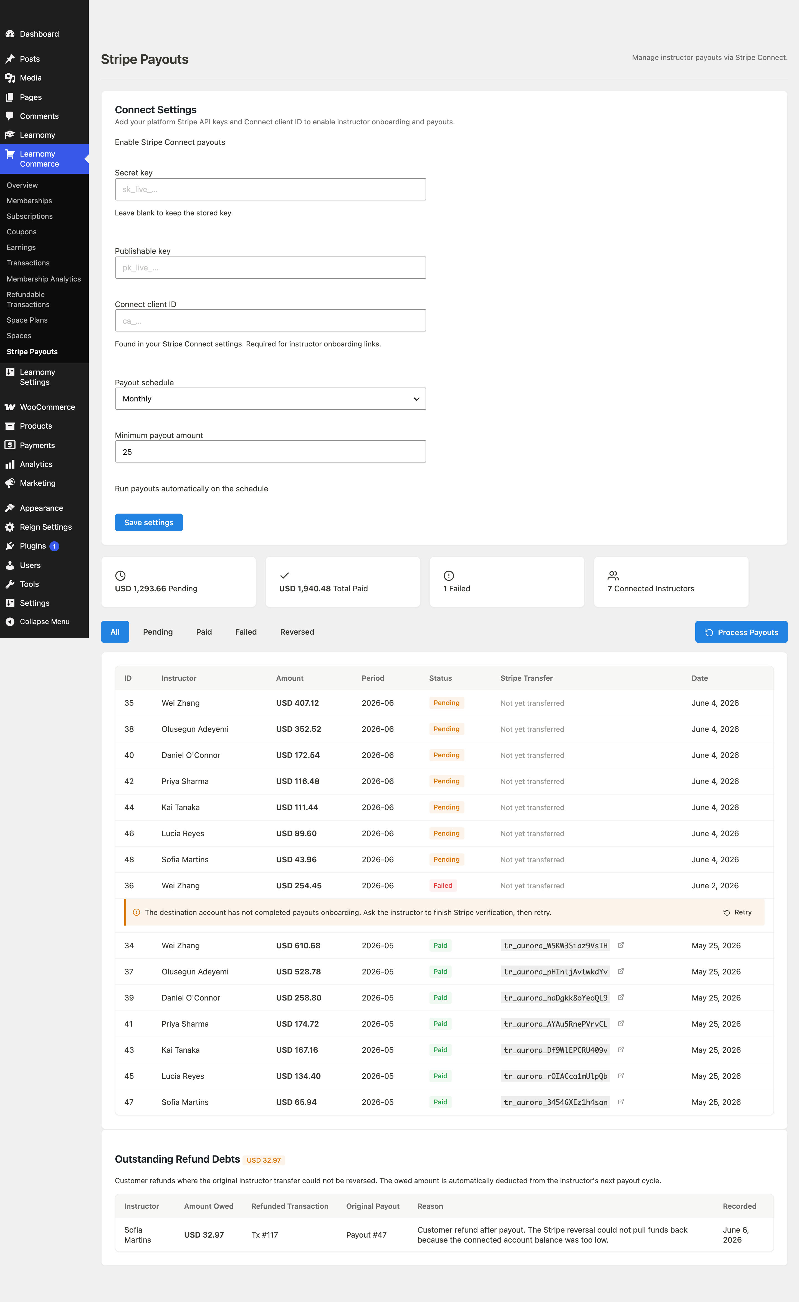
Task: Click the Save settings button
Action: (149, 522)
